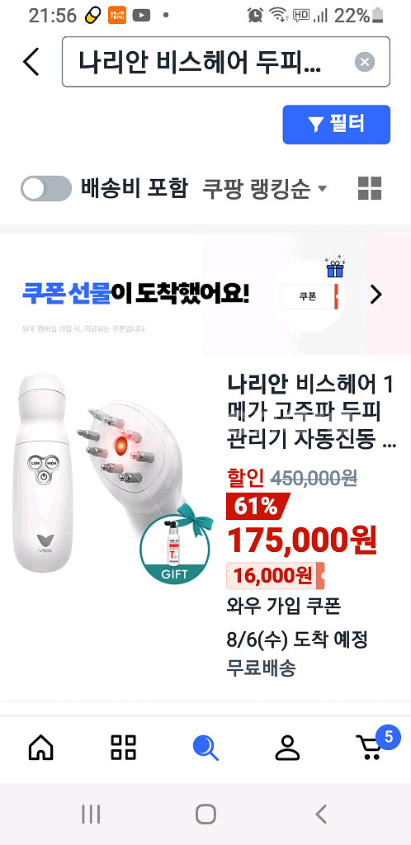The width and height of the screenshot is (411, 845).
Task: Tap the Android home button
Action: pyautogui.click(x=205, y=814)
